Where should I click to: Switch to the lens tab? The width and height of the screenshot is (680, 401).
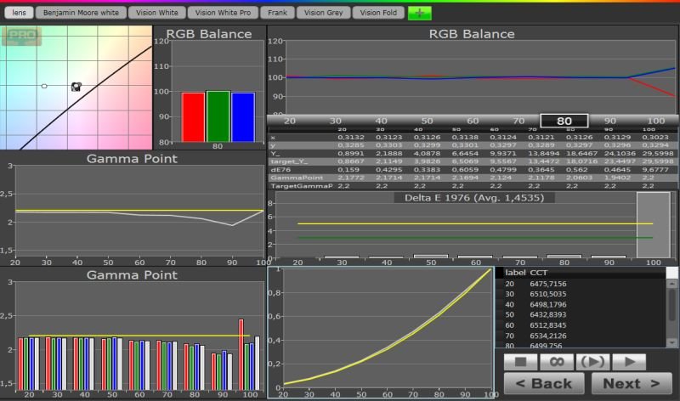coord(18,13)
